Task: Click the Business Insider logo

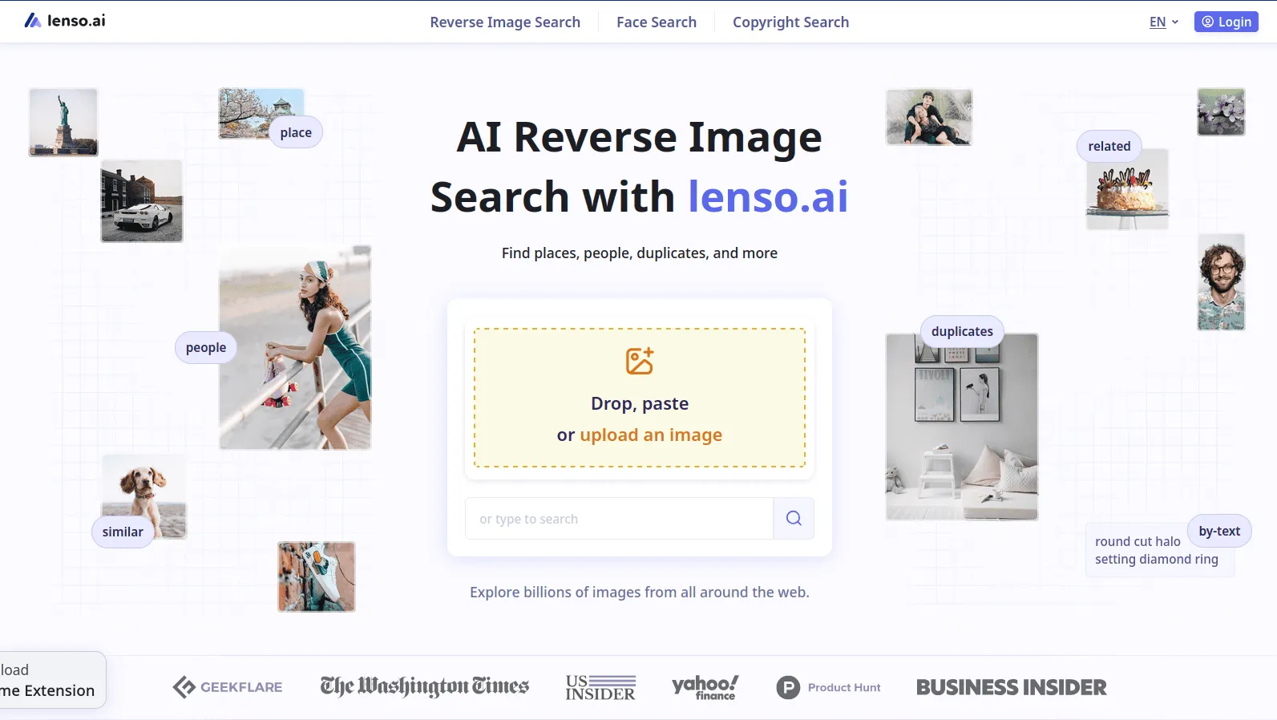Action: 1011,687
